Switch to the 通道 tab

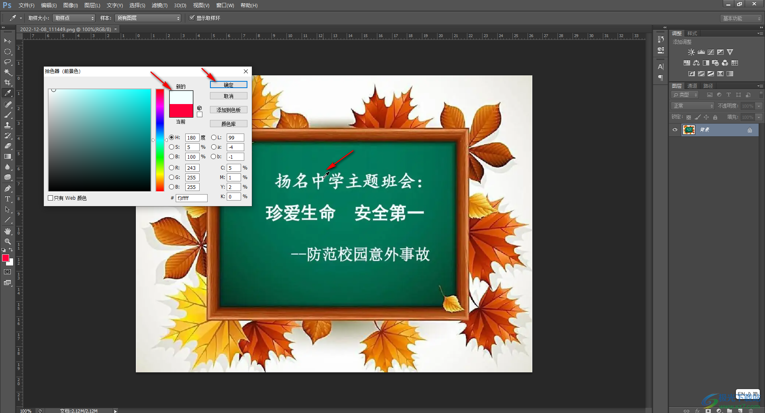[692, 86]
